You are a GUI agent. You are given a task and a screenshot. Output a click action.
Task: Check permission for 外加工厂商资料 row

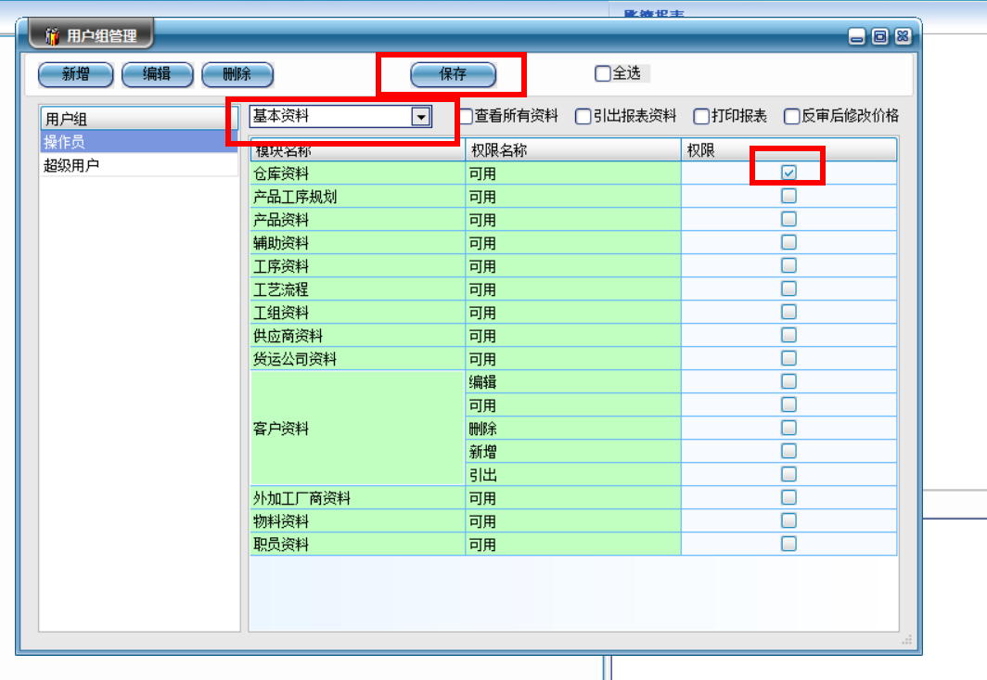788,497
